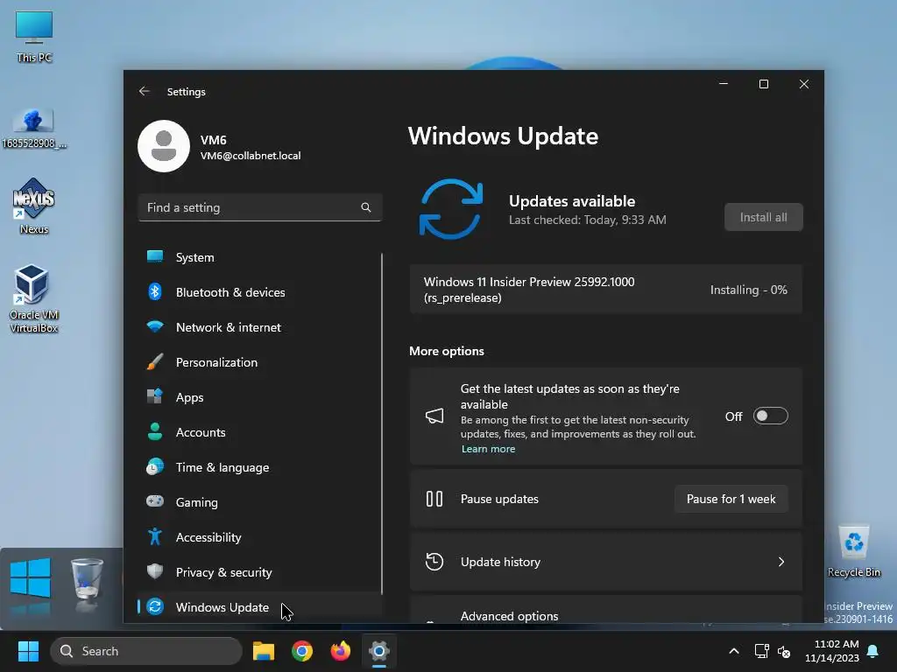Click Pause for 1 week button
The width and height of the screenshot is (897, 672).
731,499
